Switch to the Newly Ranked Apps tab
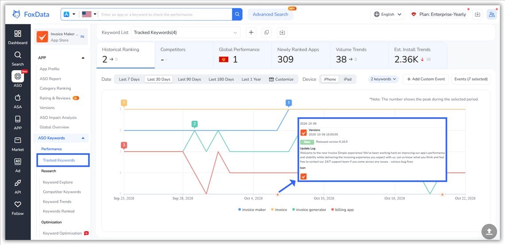The height and width of the screenshot is (245, 505). point(301,55)
